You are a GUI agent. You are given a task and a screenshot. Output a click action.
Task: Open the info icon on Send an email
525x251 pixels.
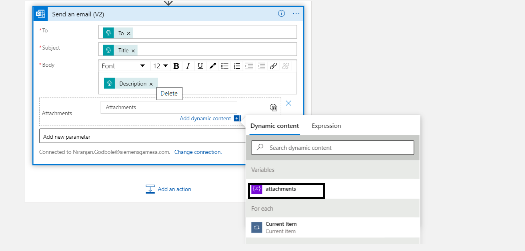(281, 13)
